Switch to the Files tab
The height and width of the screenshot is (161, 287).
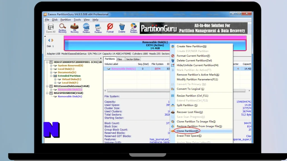coord(119,59)
